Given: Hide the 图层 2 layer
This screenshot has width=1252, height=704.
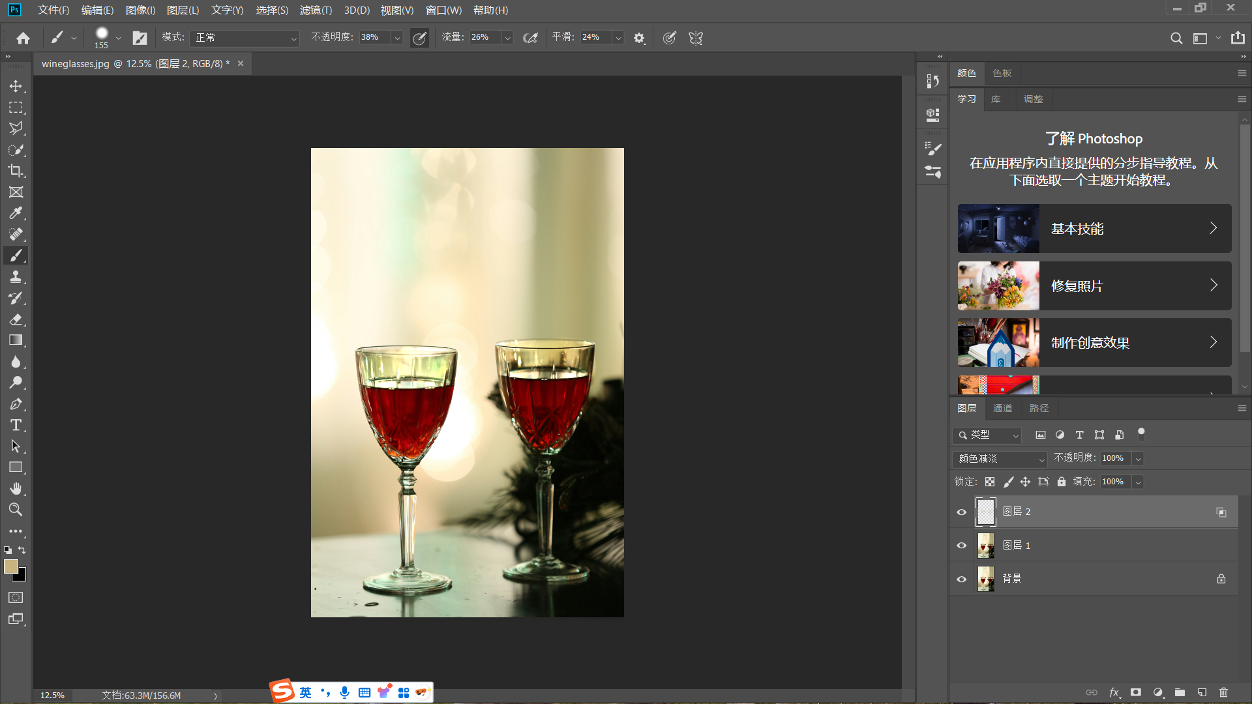Looking at the screenshot, I should point(961,512).
